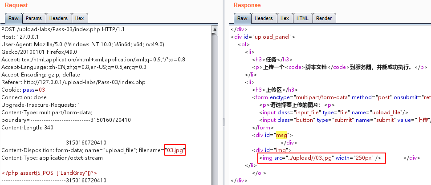Click the 上传区 heading line

point(275,90)
